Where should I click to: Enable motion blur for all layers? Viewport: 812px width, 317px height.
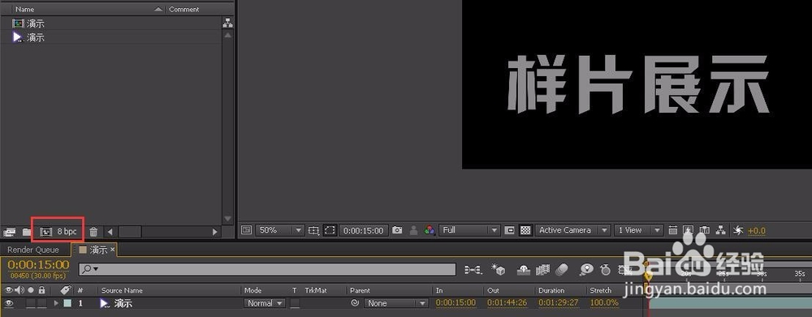561,269
